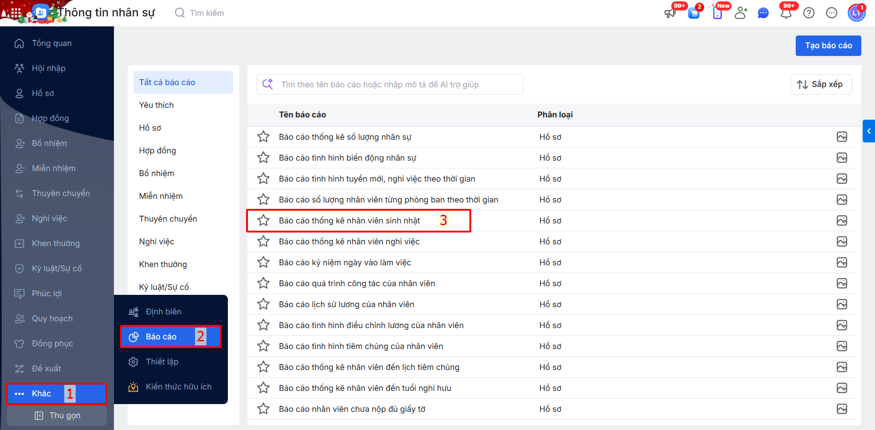Image resolution: width=875 pixels, height=430 pixels.
Task: Open Báo cáo thống kê nhân viên nghỉ việc
Action: click(349, 242)
